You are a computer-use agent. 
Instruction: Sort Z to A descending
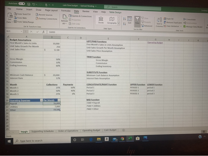pyautogui.click(x=125, y=24)
